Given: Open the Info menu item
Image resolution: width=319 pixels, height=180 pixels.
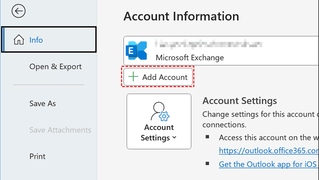Looking at the screenshot, I should [x=49, y=40].
